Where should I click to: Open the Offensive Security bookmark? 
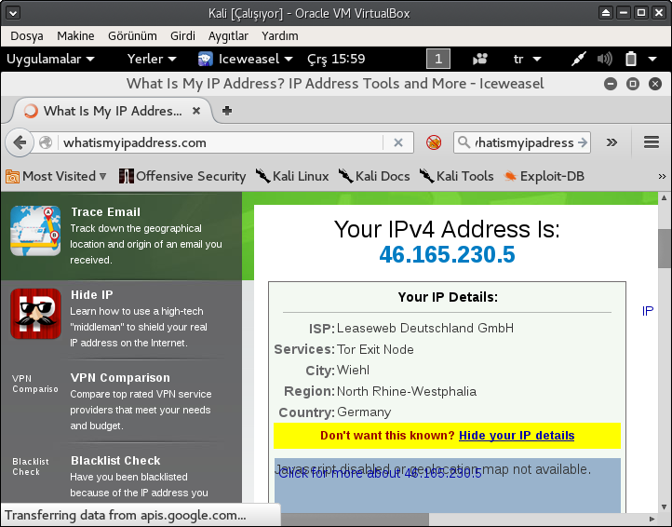[181, 176]
